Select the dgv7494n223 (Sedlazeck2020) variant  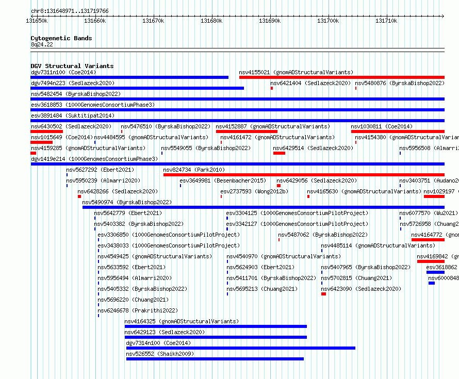click(73, 83)
